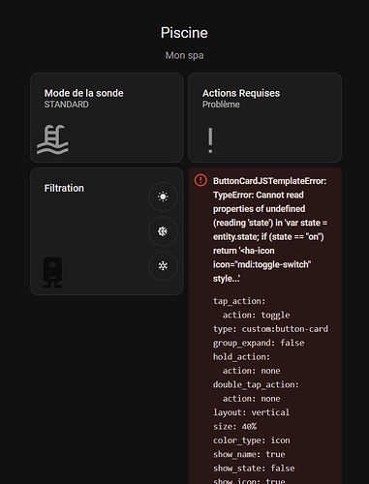The image size is (369, 484).
Task: Click the Filtration card title
Action: point(64,188)
